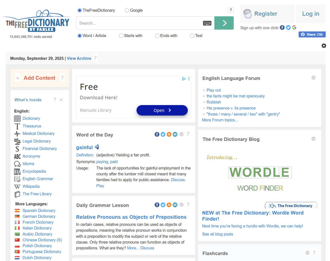Open the Thesaurus from What's Inside
The image size is (330, 261).
(32, 126)
